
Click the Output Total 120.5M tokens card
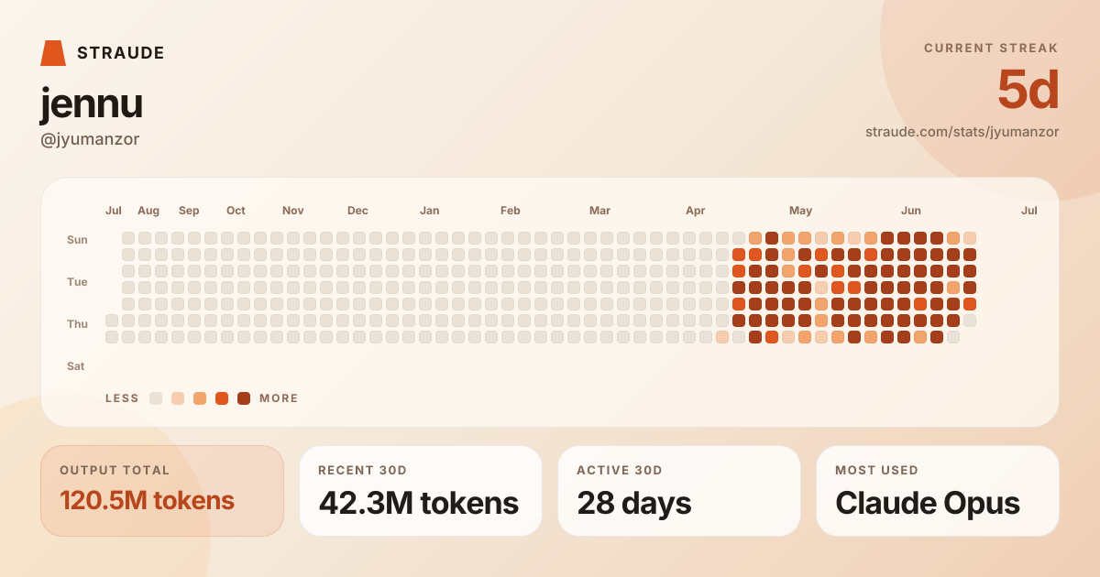(x=162, y=491)
